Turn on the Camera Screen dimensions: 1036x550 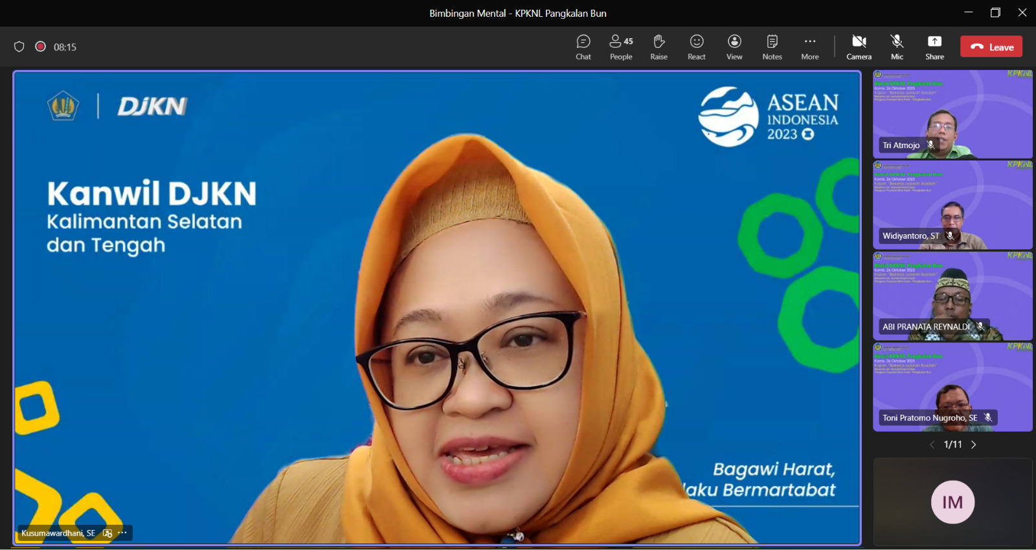pyautogui.click(x=859, y=47)
